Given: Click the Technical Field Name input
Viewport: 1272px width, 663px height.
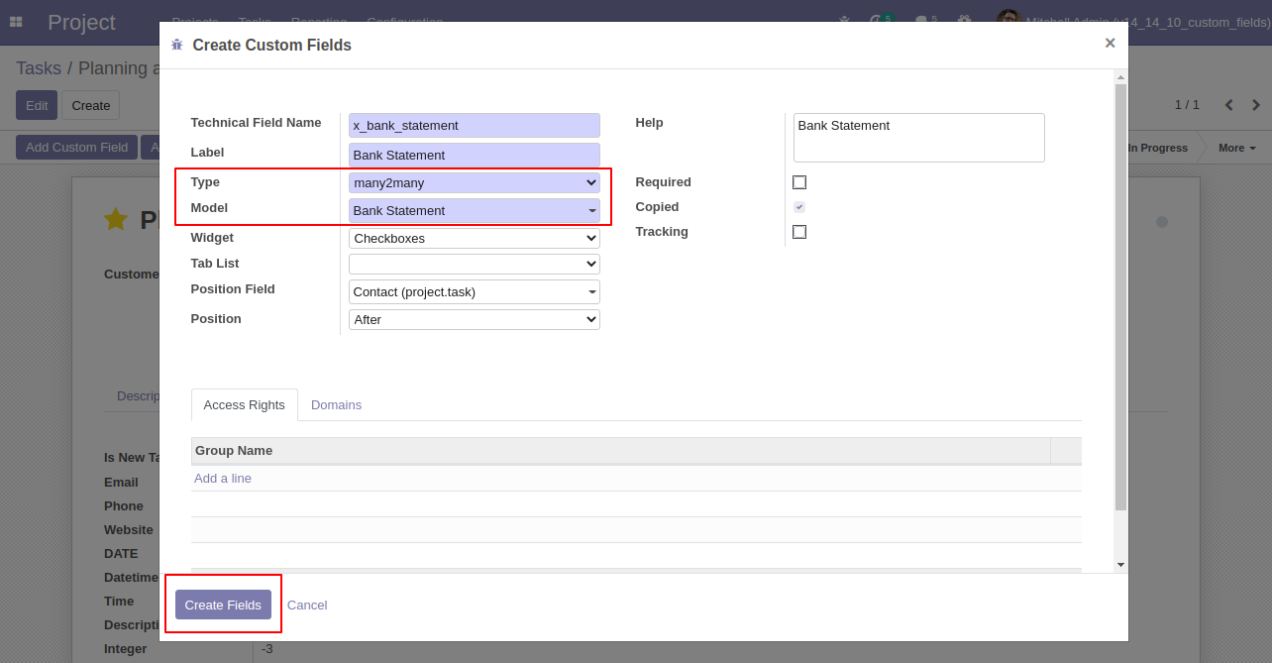Looking at the screenshot, I should 475,125.
